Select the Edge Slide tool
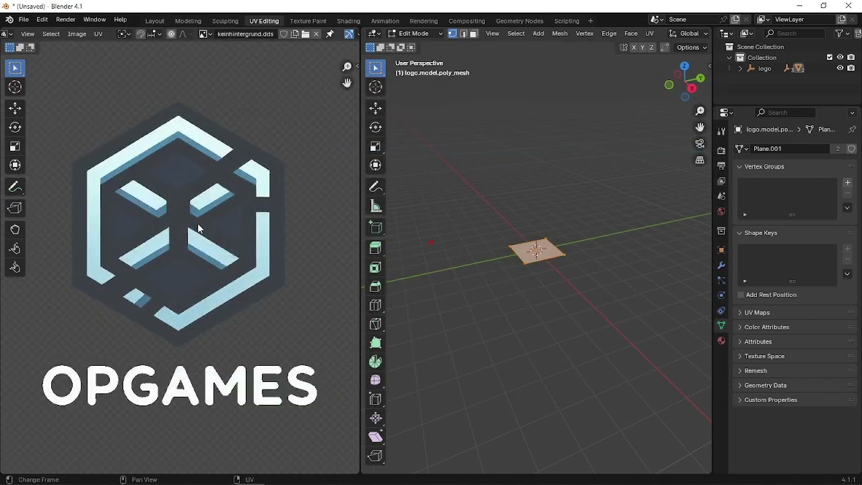This screenshot has width=862, height=485. pos(376,399)
